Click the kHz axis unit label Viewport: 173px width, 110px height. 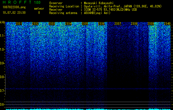[2, 22]
